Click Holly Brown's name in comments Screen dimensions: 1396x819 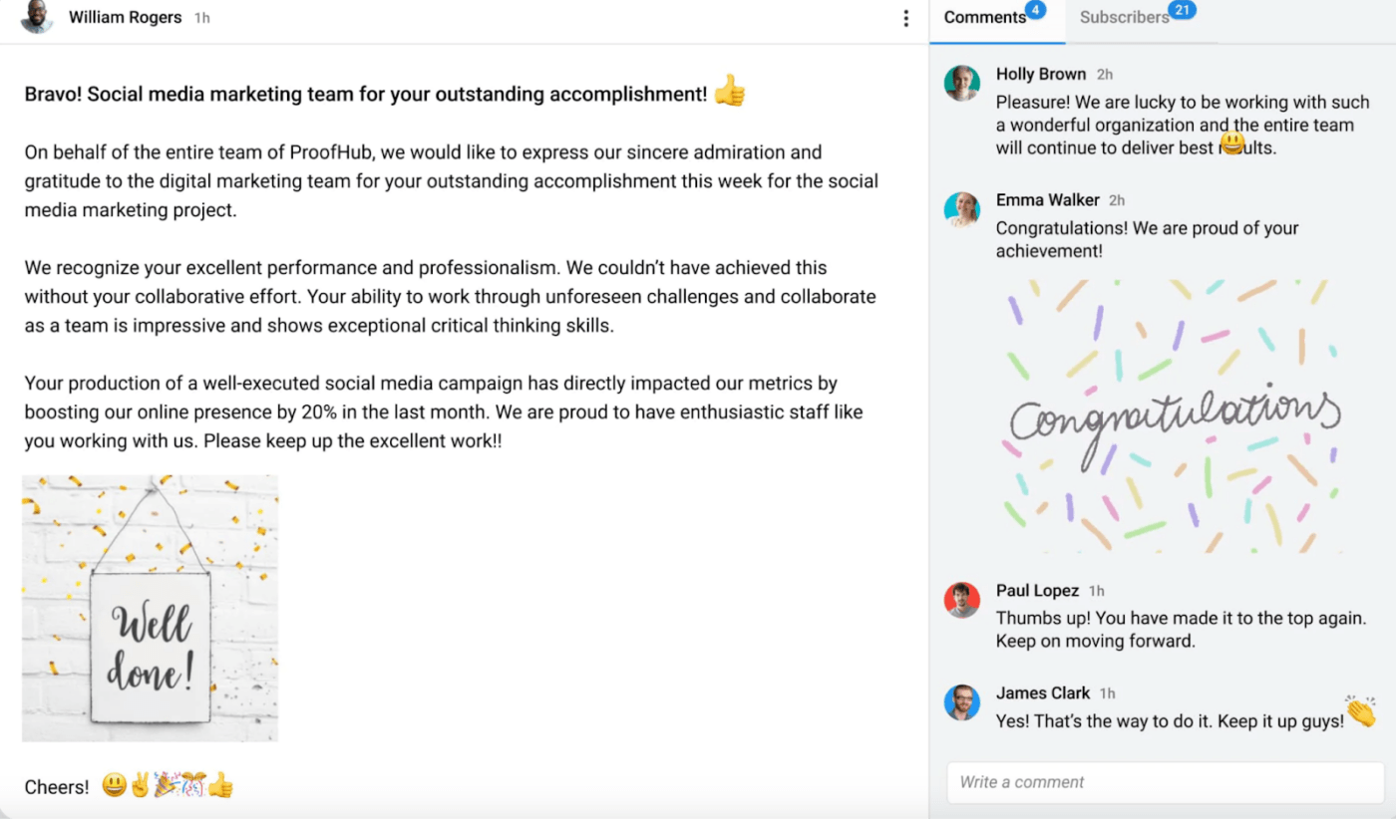(1040, 74)
